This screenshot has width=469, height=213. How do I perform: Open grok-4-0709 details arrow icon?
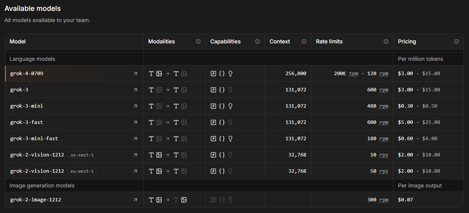point(135,74)
